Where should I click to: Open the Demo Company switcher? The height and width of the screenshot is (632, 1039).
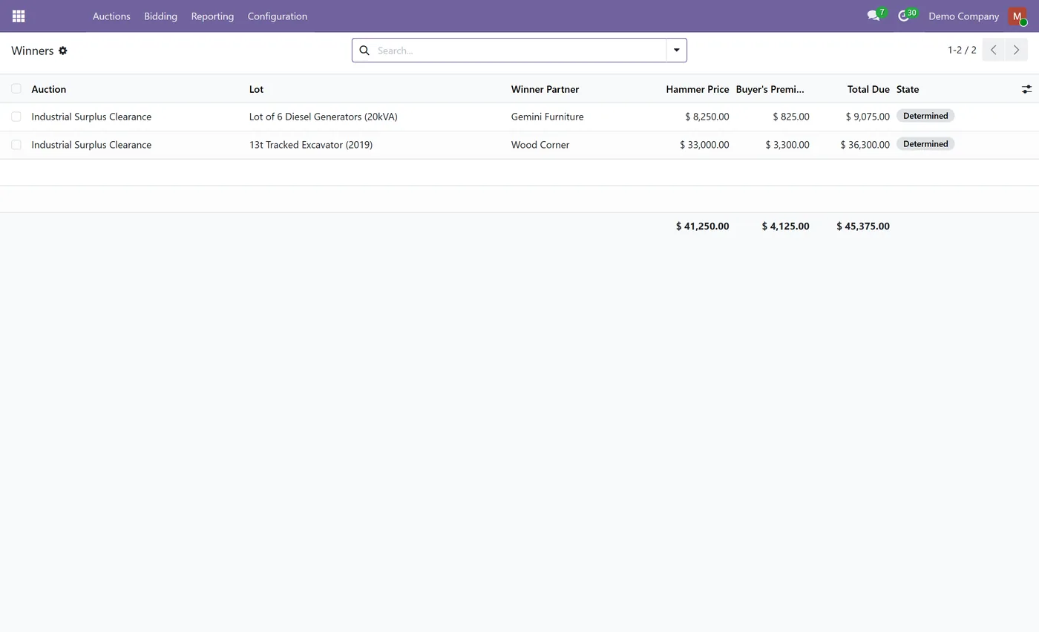(963, 16)
